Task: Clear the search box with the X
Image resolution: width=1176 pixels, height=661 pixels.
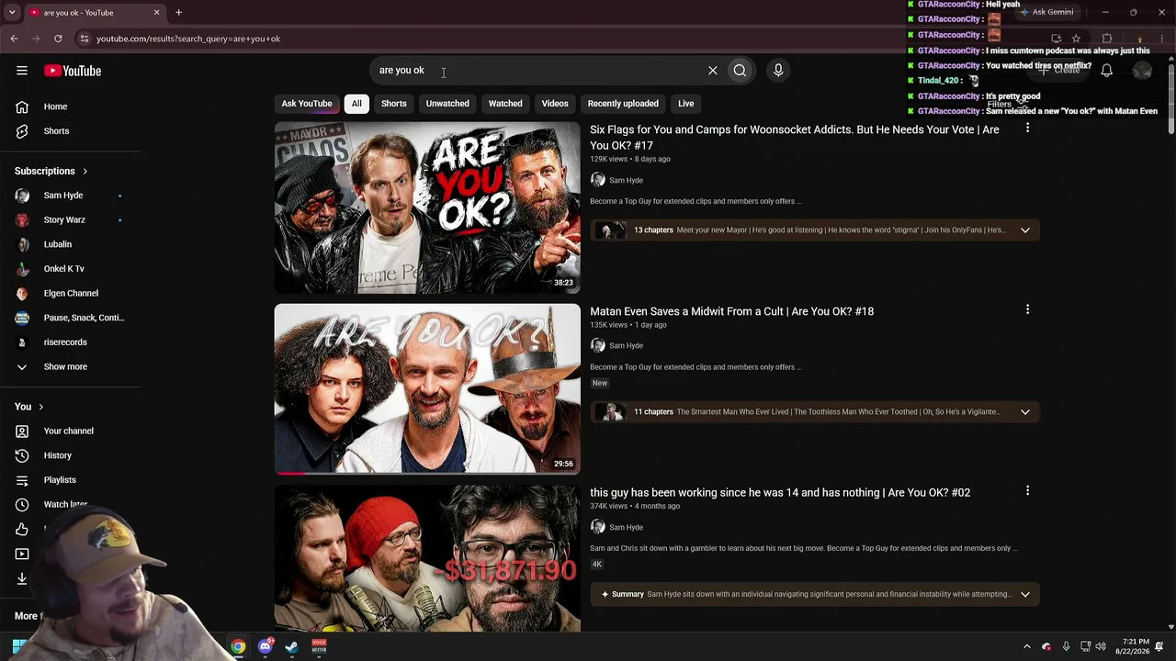Action: click(712, 71)
